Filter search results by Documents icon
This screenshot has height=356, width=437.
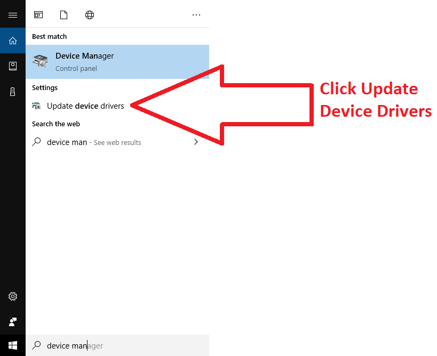pyautogui.click(x=64, y=15)
